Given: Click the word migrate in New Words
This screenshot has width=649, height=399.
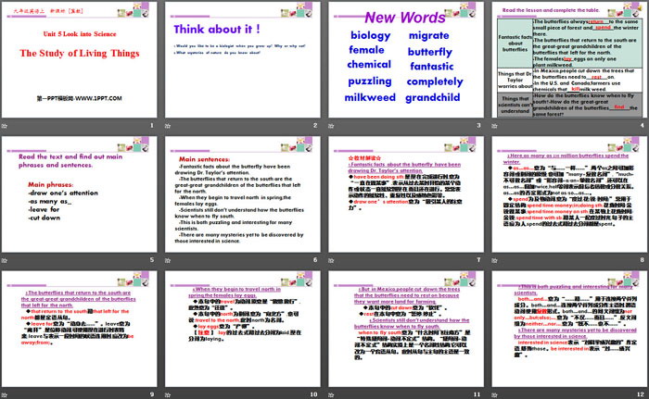Looking at the screenshot, I should tap(429, 35).
